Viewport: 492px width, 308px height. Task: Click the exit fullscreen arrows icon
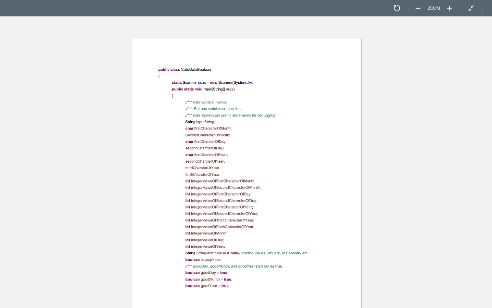tap(470, 8)
